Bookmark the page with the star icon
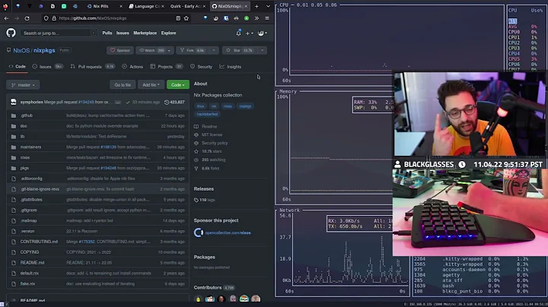The image size is (548, 307). [x=186, y=18]
